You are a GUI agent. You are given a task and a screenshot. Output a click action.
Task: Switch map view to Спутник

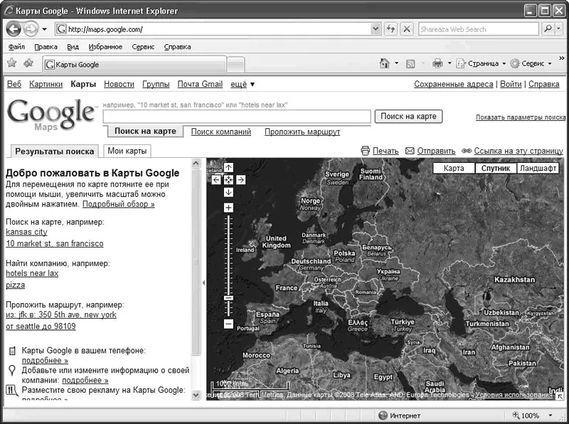click(496, 169)
